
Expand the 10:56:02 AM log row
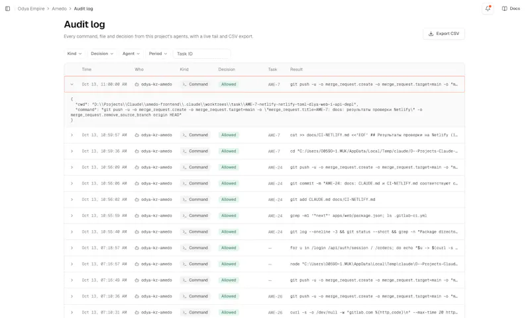[72, 200]
